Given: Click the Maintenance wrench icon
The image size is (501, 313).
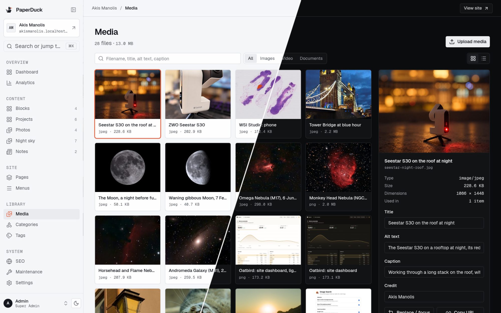Looking at the screenshot, I should 9,272.
